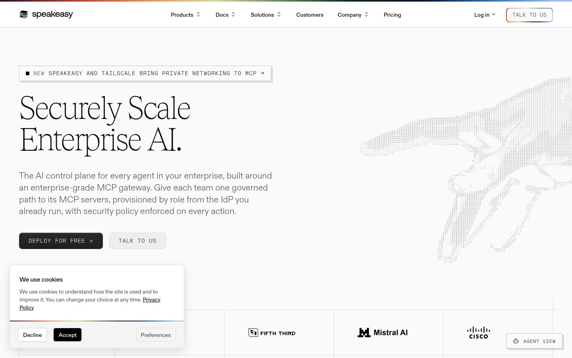Open the Solutions menu
Image resolution: width=572 pixels, height=358 pixels.
pos(266,15)
